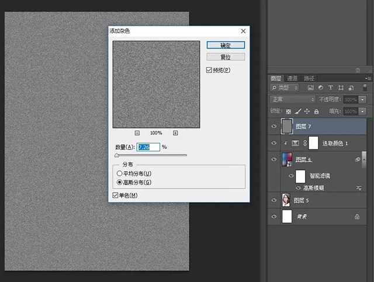Toggle the 预览 preview checkbox
Image resolution: width=374 pixels, height=282 pixels.
(x=209, y=70)
